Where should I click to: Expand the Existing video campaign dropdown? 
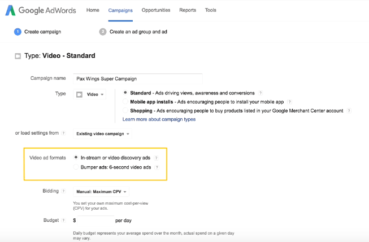[x=103, y=134]
